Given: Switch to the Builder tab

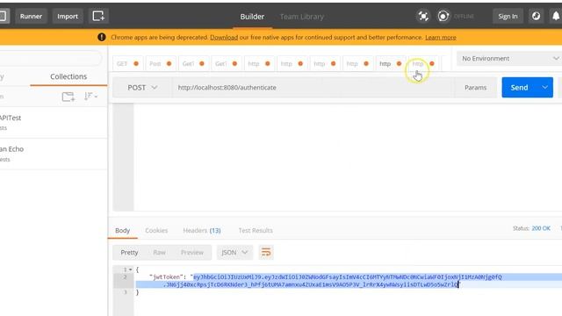Looking at the screenshot, I should (252, 17).
